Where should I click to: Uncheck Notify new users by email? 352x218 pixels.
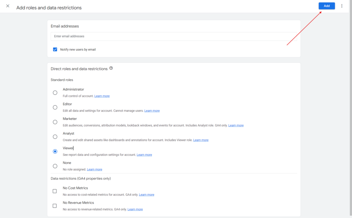(55, 50)
